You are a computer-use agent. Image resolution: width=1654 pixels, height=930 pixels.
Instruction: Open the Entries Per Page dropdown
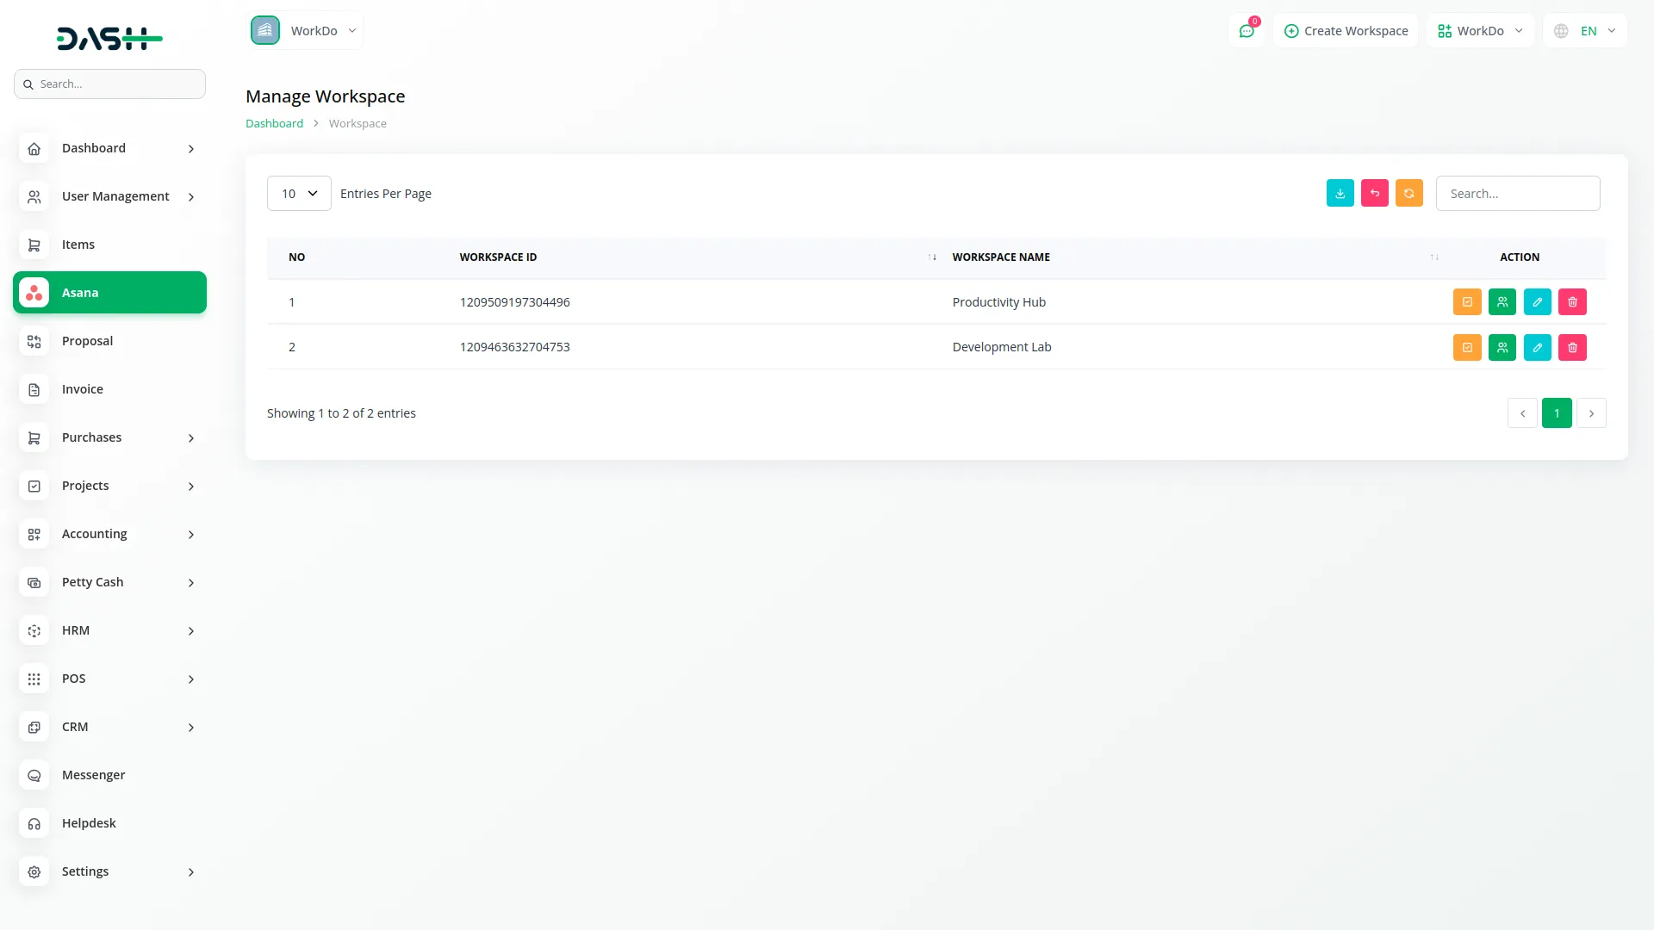pyautogui.click(x=298, y=193)
